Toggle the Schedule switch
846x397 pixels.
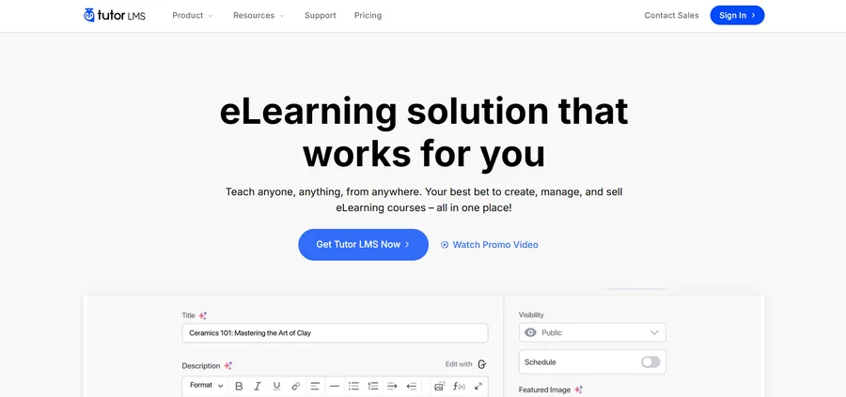tap(650, 362)
